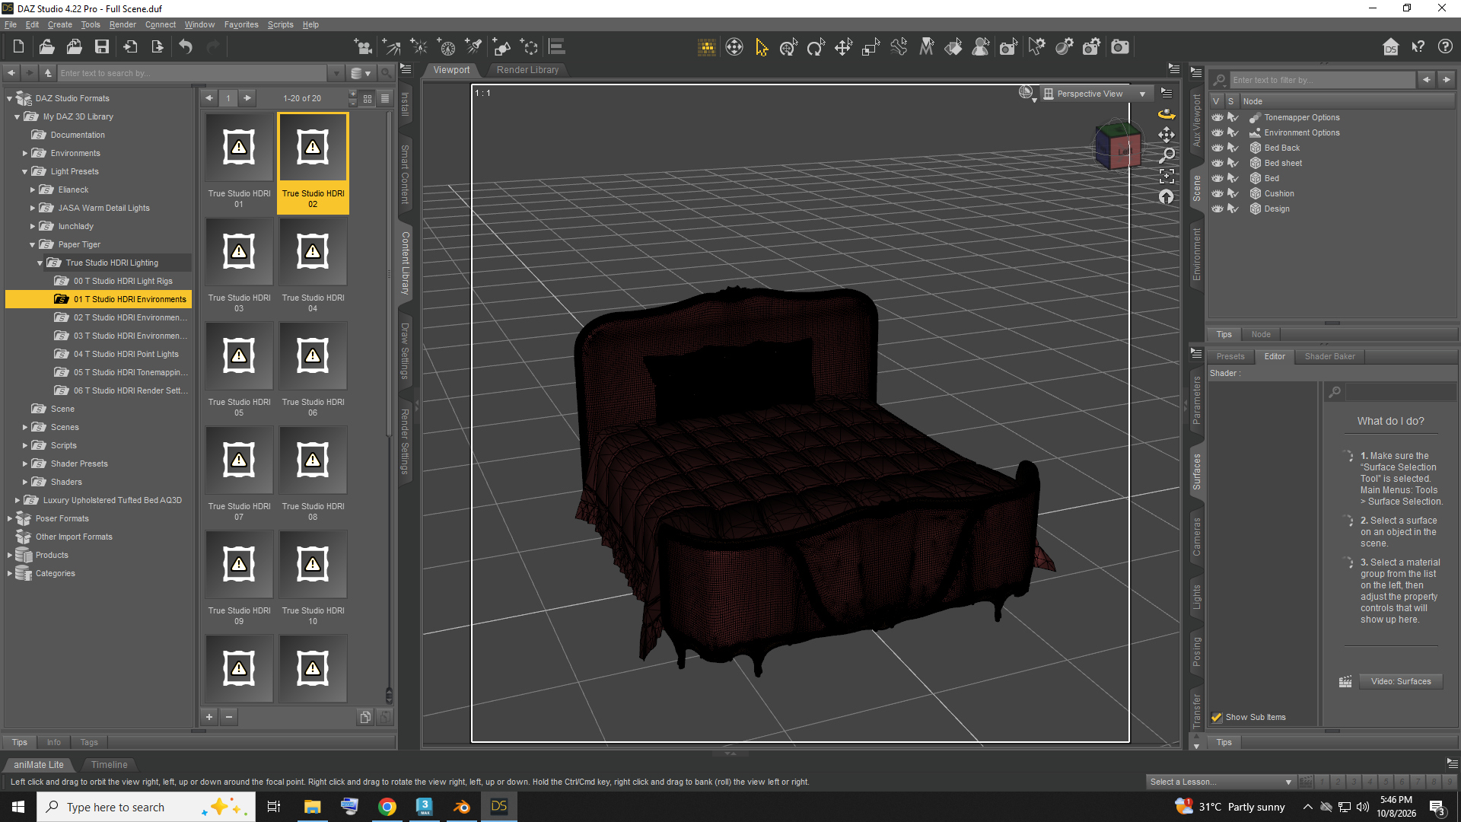Click the content library search field
Viewport: 1461px width, 822px height.
tap(193, 73)
